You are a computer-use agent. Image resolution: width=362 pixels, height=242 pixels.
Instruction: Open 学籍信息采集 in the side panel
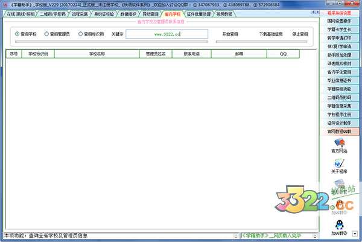pyautogui.click(x=339, y=106)
